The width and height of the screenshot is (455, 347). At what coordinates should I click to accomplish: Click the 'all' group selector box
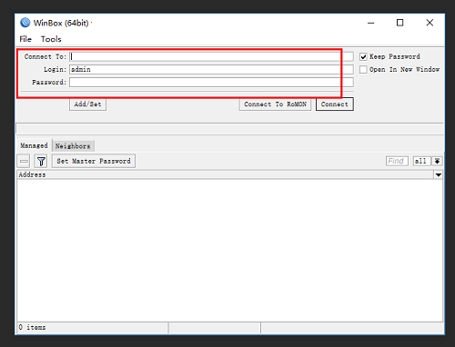[421, 161]
